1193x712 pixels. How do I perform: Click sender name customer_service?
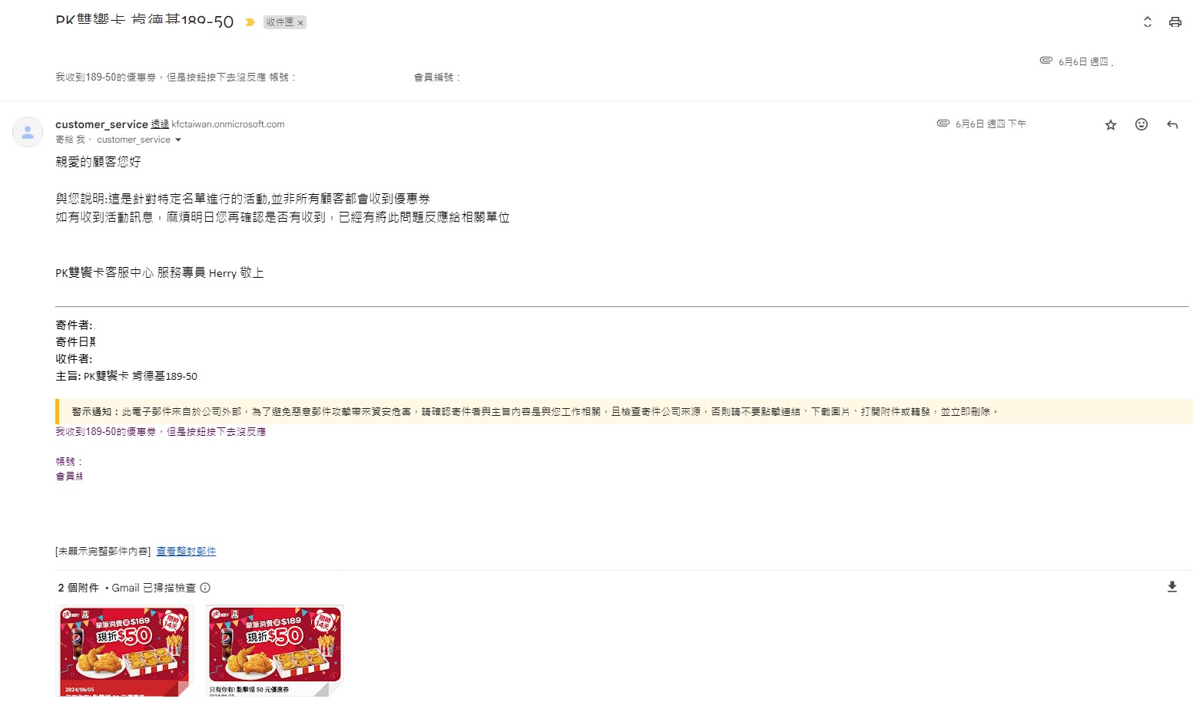[x=101, y=124]
